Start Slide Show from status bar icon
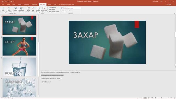The width and height of the screenshot is (176, 99). [x=156, y=98]
